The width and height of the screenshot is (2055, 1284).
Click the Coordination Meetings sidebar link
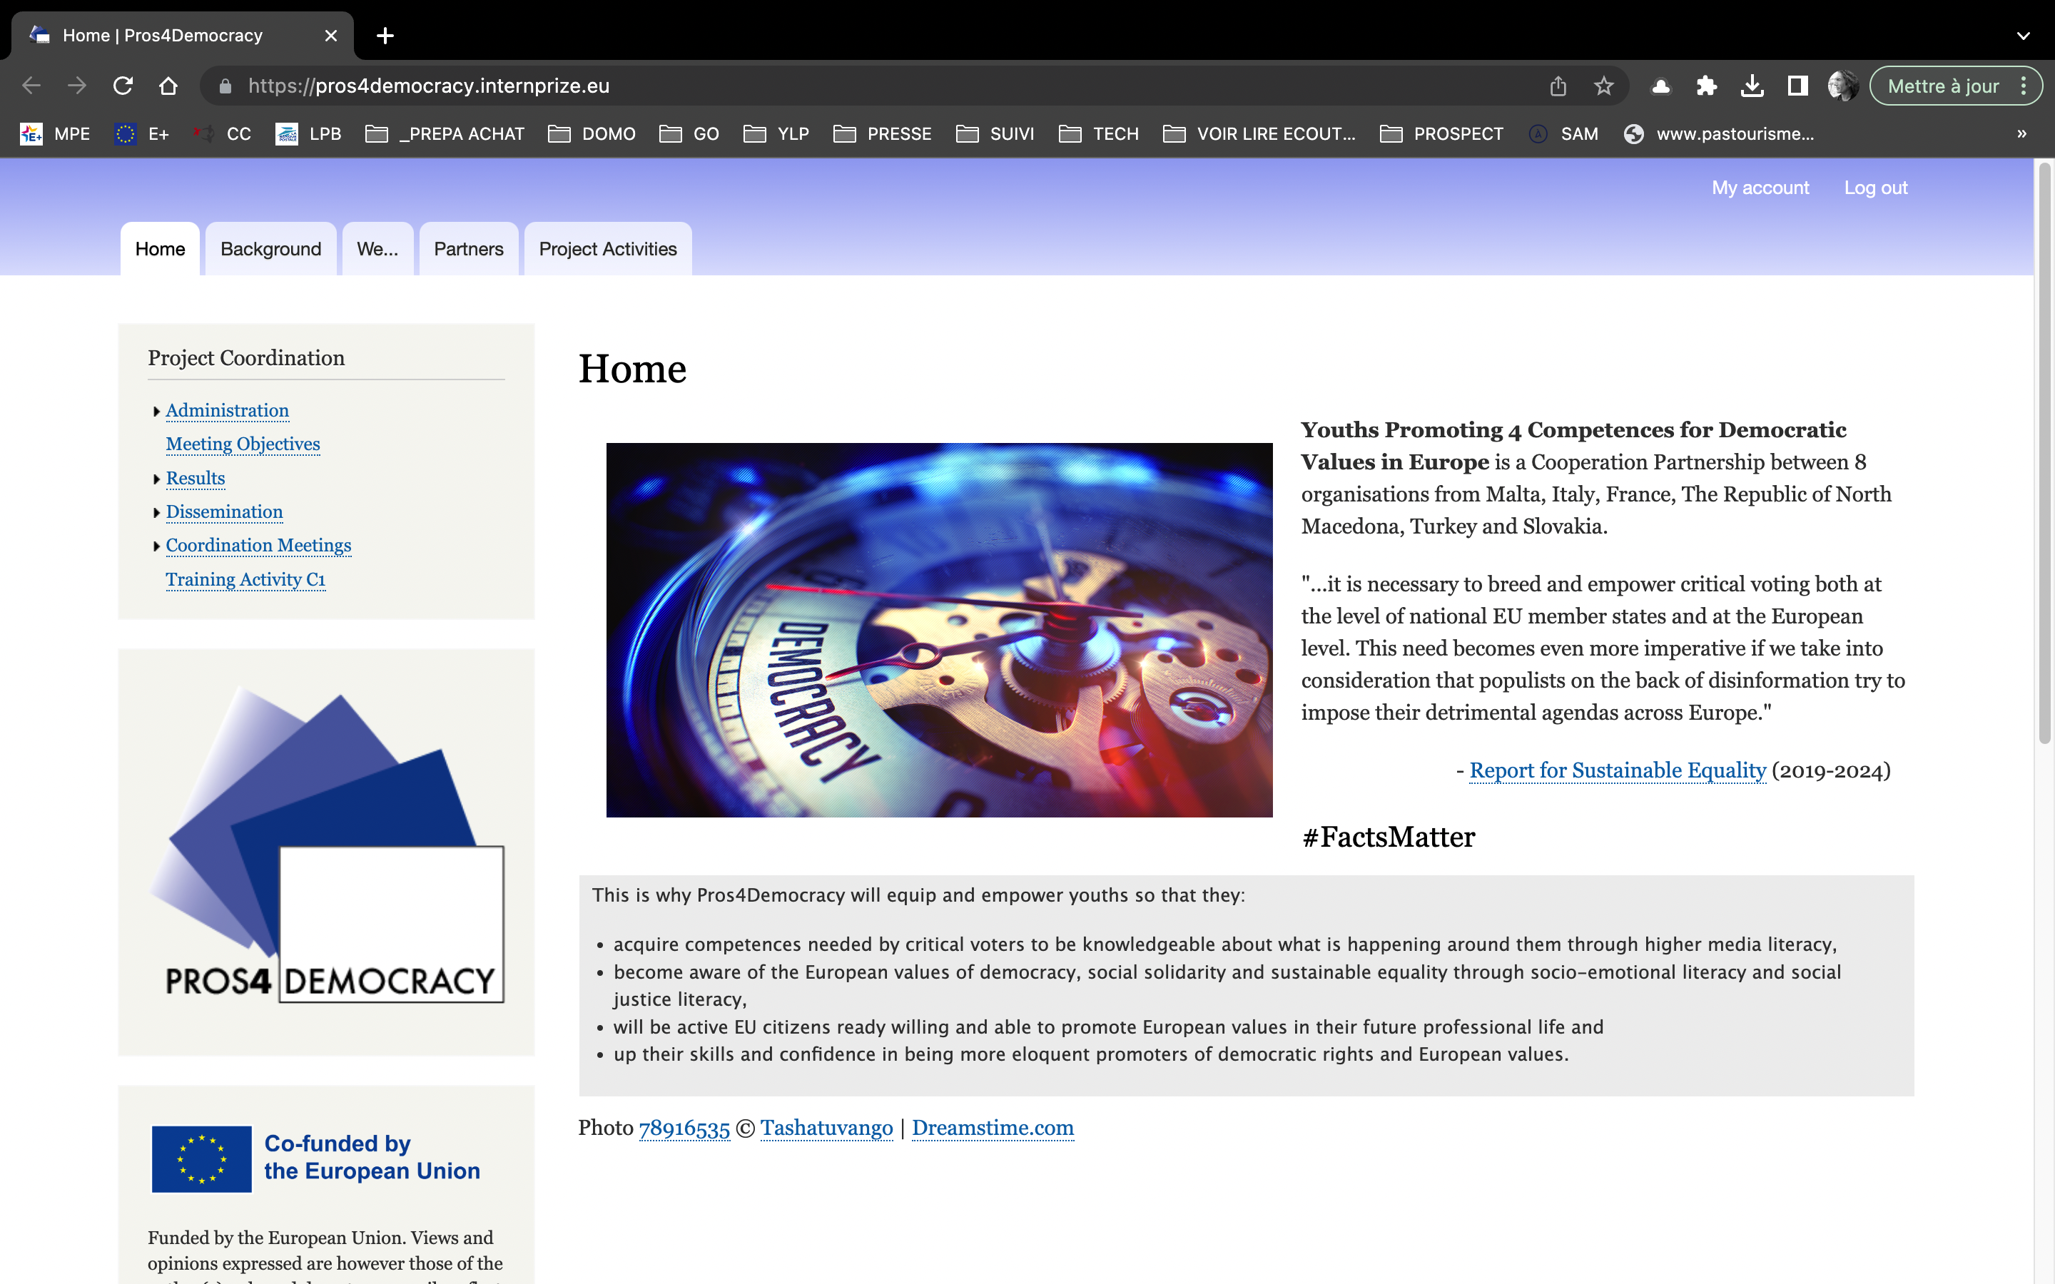[x=258, y=546]
